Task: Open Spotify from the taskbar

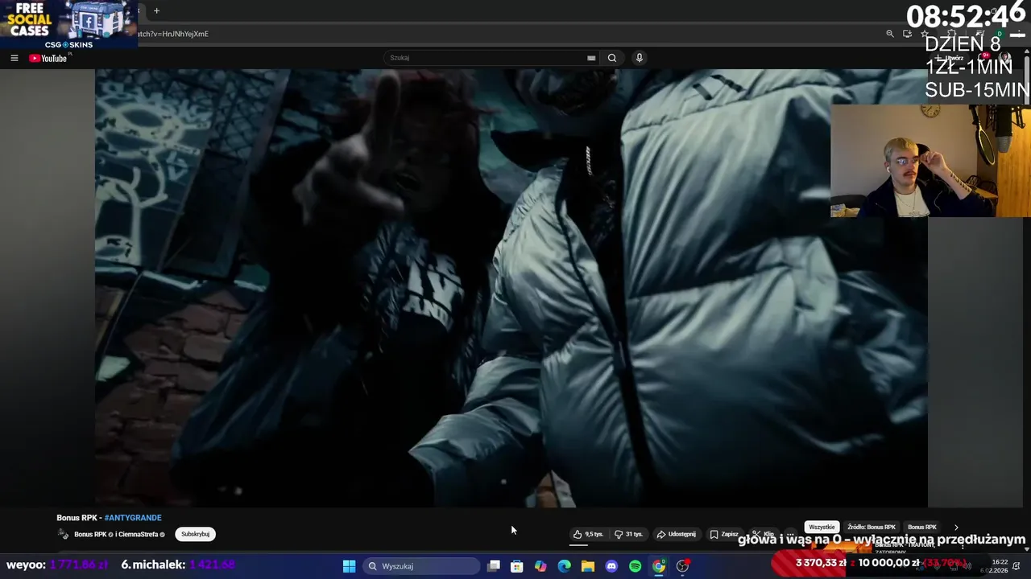Action: click(635, 566)
